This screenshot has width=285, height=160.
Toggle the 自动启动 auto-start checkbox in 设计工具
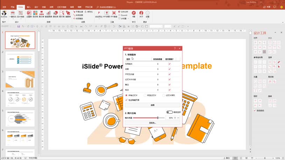[255, 111]
